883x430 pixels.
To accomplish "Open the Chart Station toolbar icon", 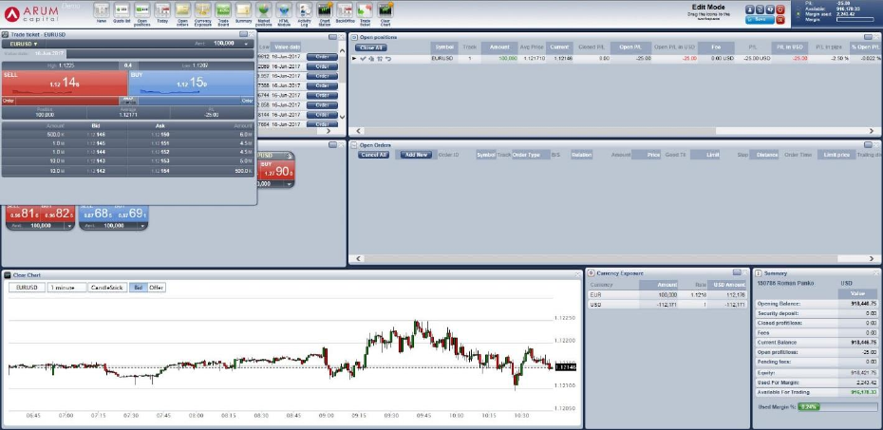I will [x=325, y=12].
